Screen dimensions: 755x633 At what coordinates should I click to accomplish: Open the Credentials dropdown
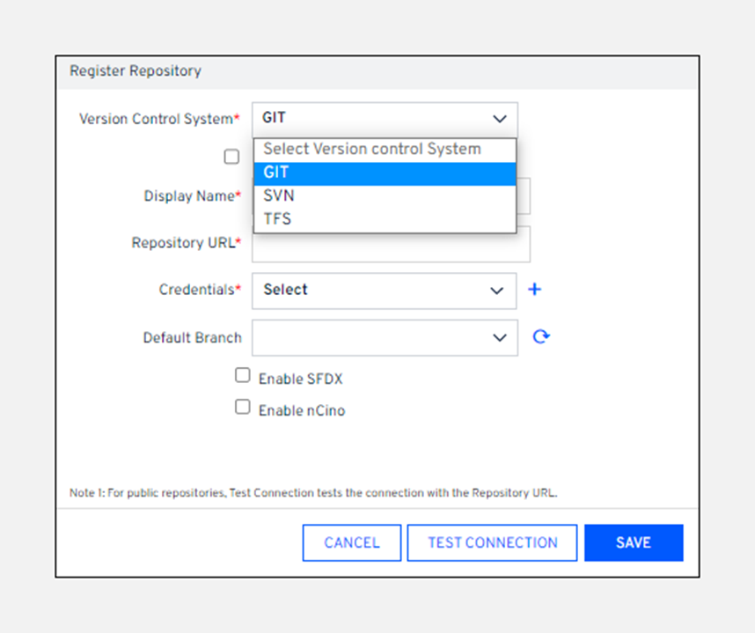(x=384, y=291)
